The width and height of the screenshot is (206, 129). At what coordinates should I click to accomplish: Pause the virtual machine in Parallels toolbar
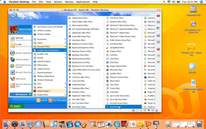[x=158, y=21]
